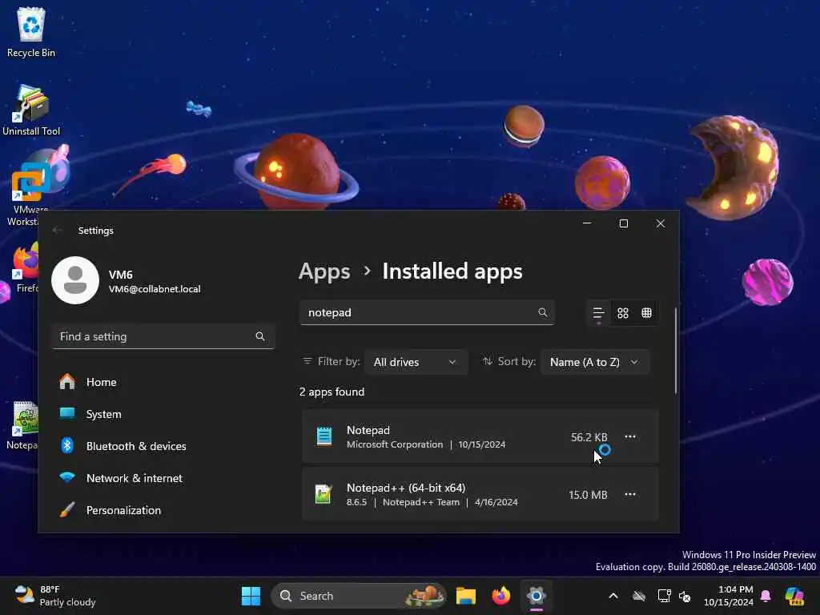Screen dimensions: 820x615
Task: Click the Notepad++ app icon in list
Action: (x=324, y=494)
